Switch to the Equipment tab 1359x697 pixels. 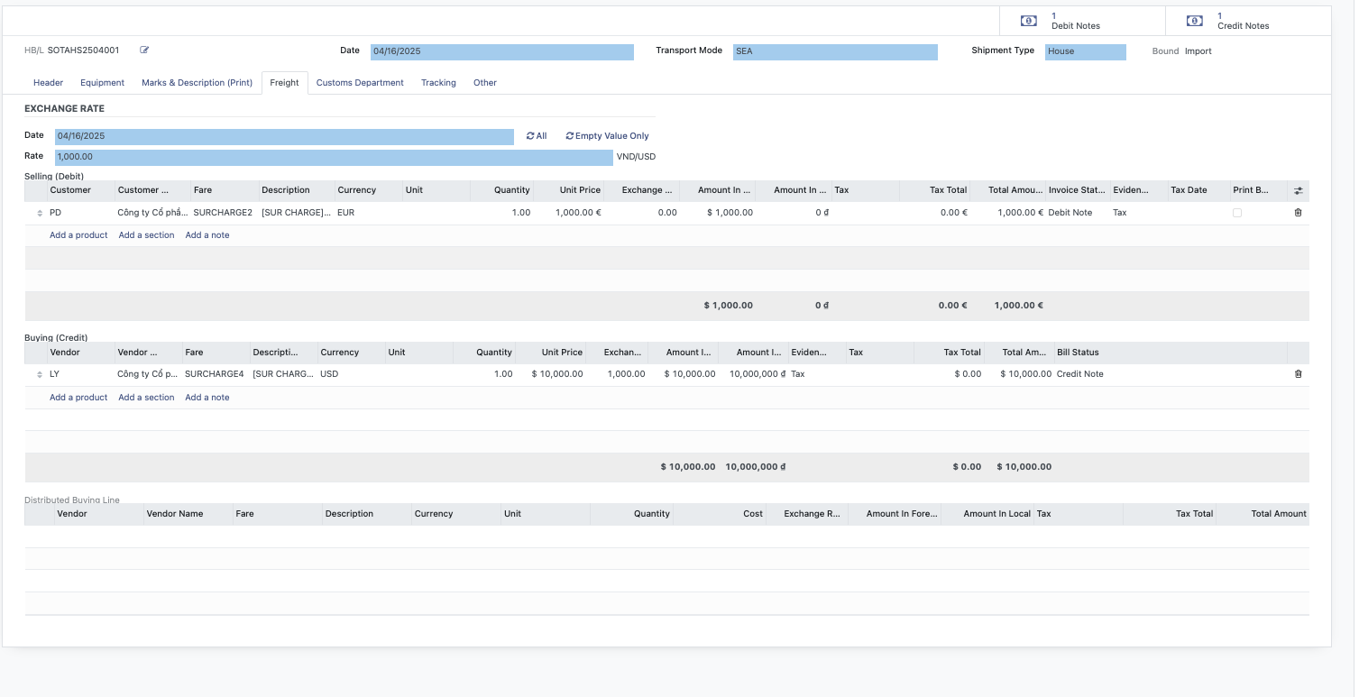point(102,83)
